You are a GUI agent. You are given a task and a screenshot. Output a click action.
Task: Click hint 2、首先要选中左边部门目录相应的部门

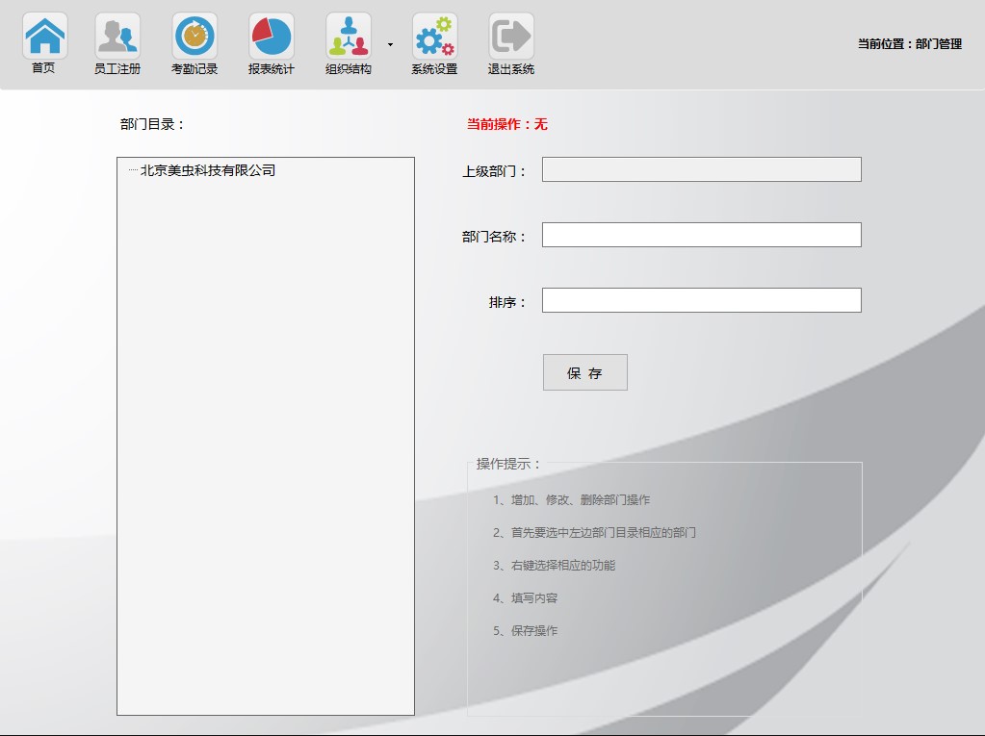[x=594, y=533]
